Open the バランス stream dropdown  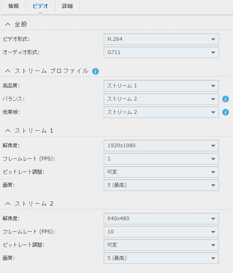tap(161, 99)
